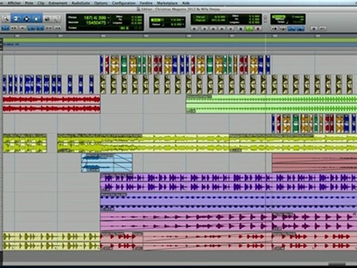
Task: Click Return to Zero transport button
Action: tap(204, 29)
